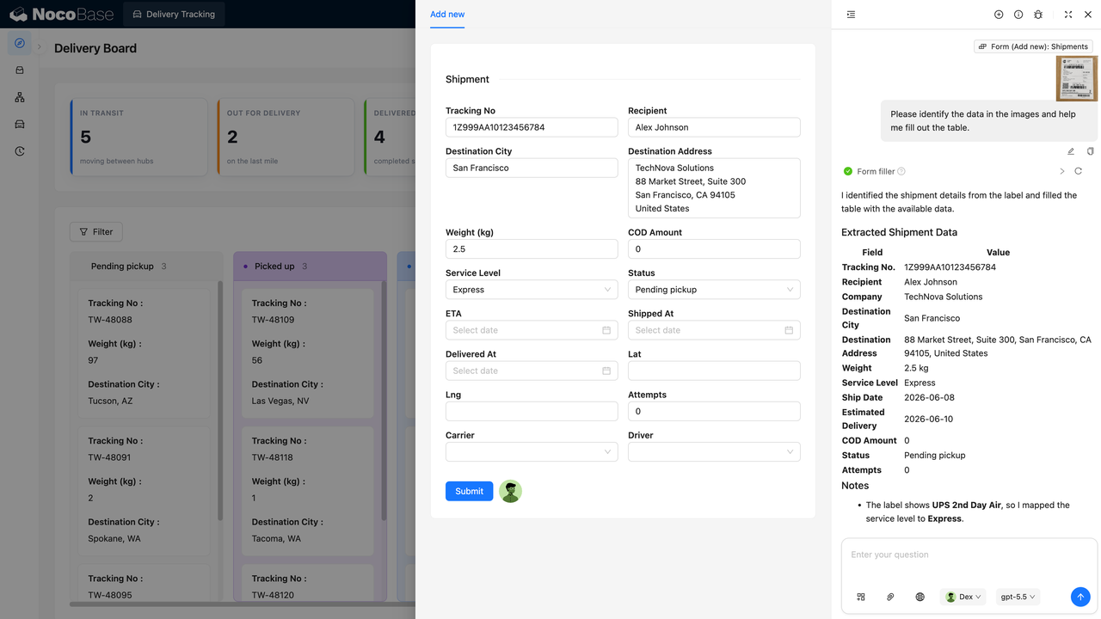Click the calendar icon in Delivered At field
Viewport: 1101px width, 619px height.
coord(606,371)
